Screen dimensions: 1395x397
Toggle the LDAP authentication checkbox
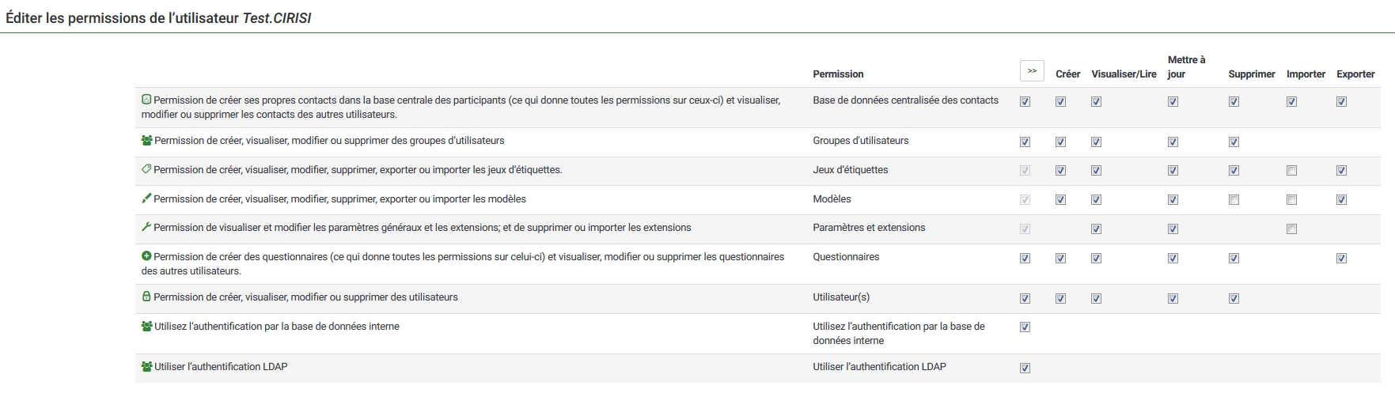(x=1025, y=368)
